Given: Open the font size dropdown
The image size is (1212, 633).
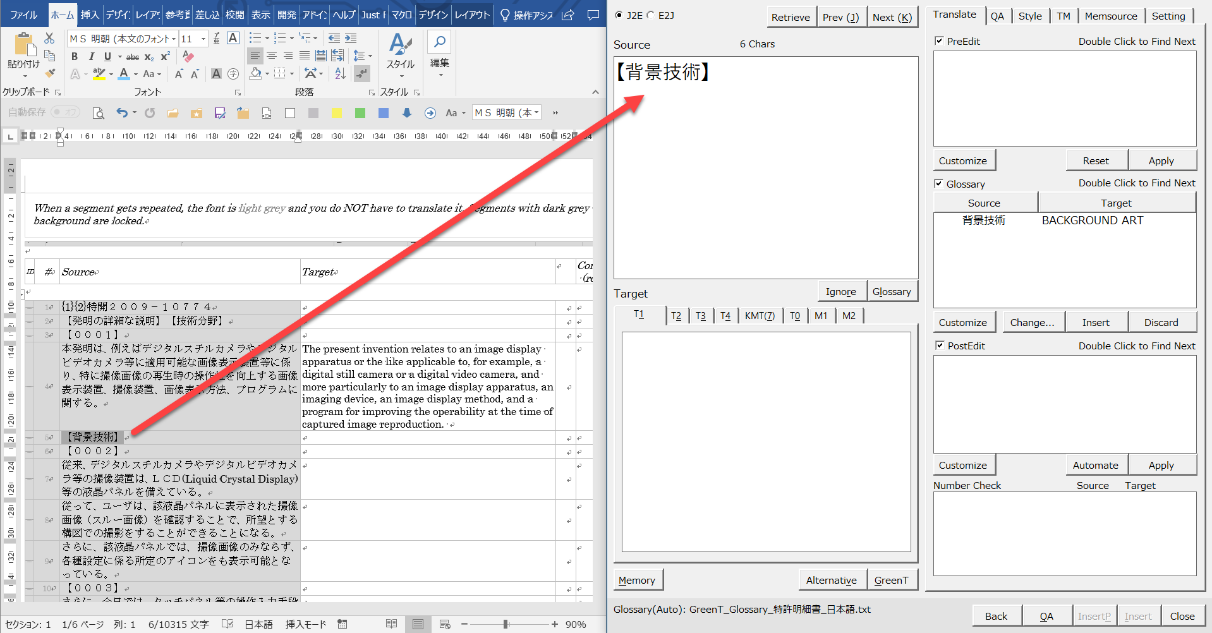Looking at the screenshot, I should [x=203, y=39].
